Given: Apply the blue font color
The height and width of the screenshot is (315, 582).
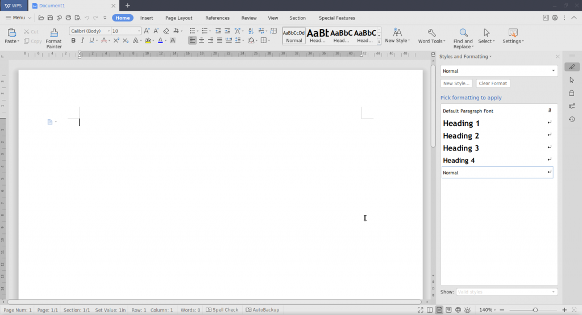Looking at the screenshot, I should click(x=160, y=40).
